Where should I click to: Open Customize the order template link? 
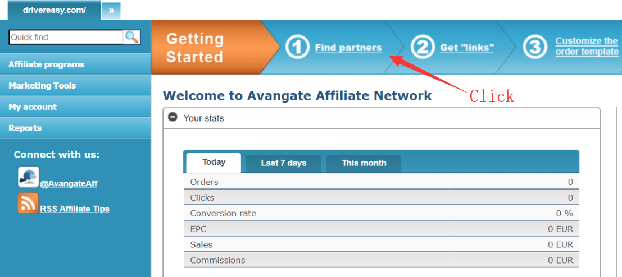587,47
